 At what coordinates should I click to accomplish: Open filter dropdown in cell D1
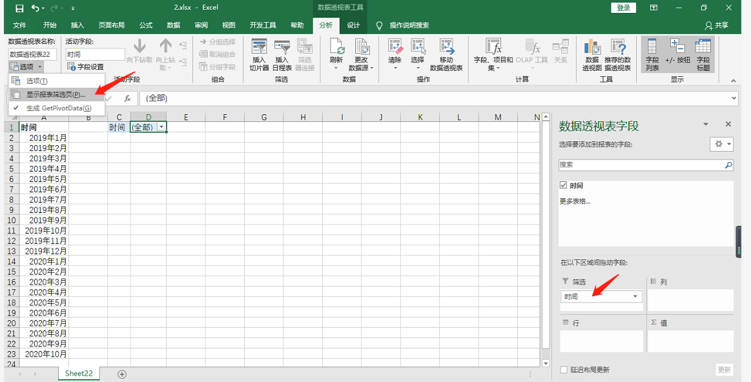tap(161, 127)
